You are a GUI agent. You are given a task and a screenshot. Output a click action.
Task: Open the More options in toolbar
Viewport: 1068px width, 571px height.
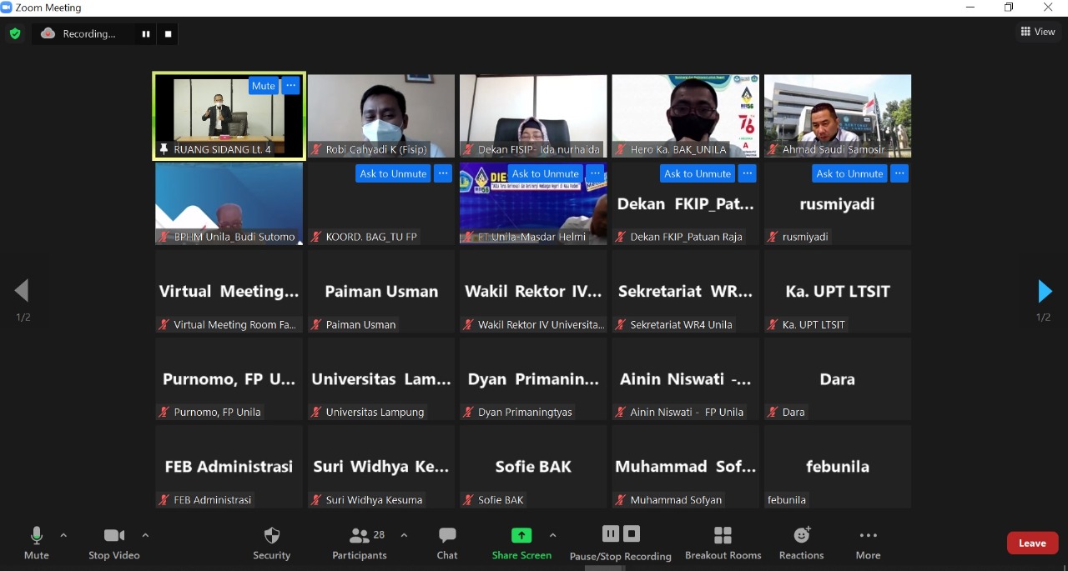tap(868, 543)
